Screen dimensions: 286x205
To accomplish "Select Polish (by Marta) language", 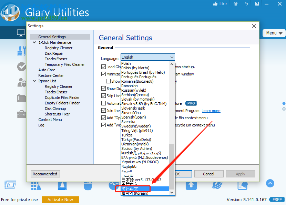I will pos(135,68).
